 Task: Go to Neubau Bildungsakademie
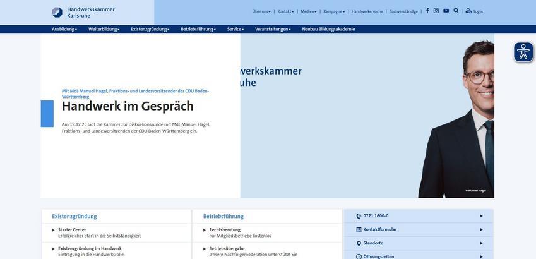328,29
